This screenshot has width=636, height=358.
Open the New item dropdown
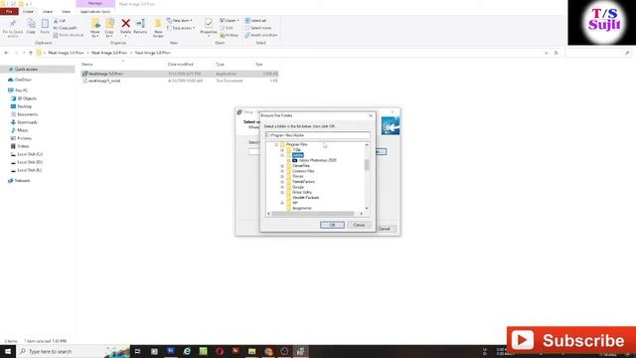click(x=180, y=20)
